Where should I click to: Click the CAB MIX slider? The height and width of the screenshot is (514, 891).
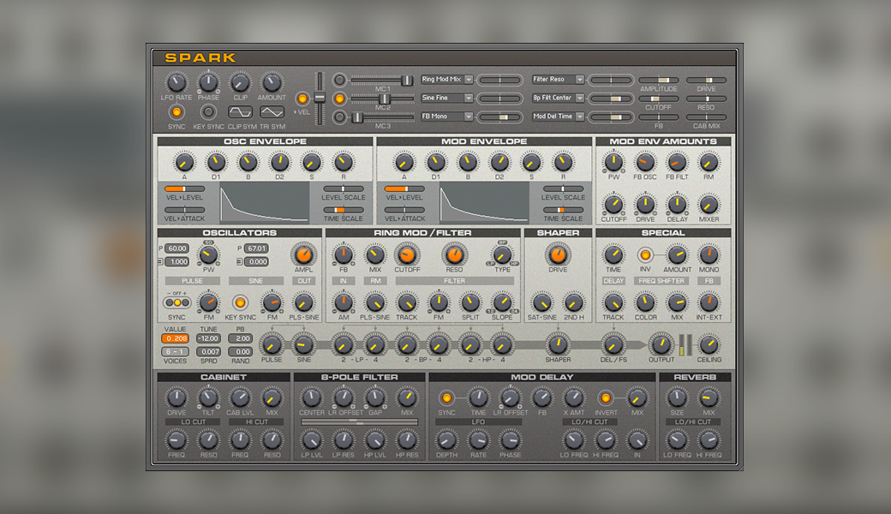pos(706,117)
